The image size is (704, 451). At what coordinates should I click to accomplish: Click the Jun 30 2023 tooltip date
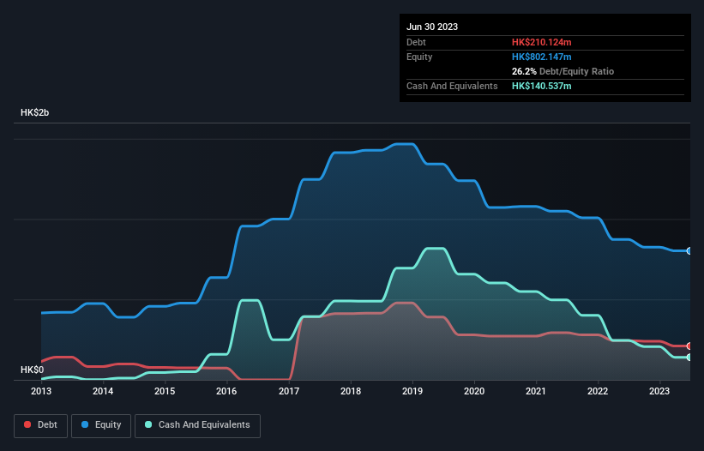(x=432, y=27)
